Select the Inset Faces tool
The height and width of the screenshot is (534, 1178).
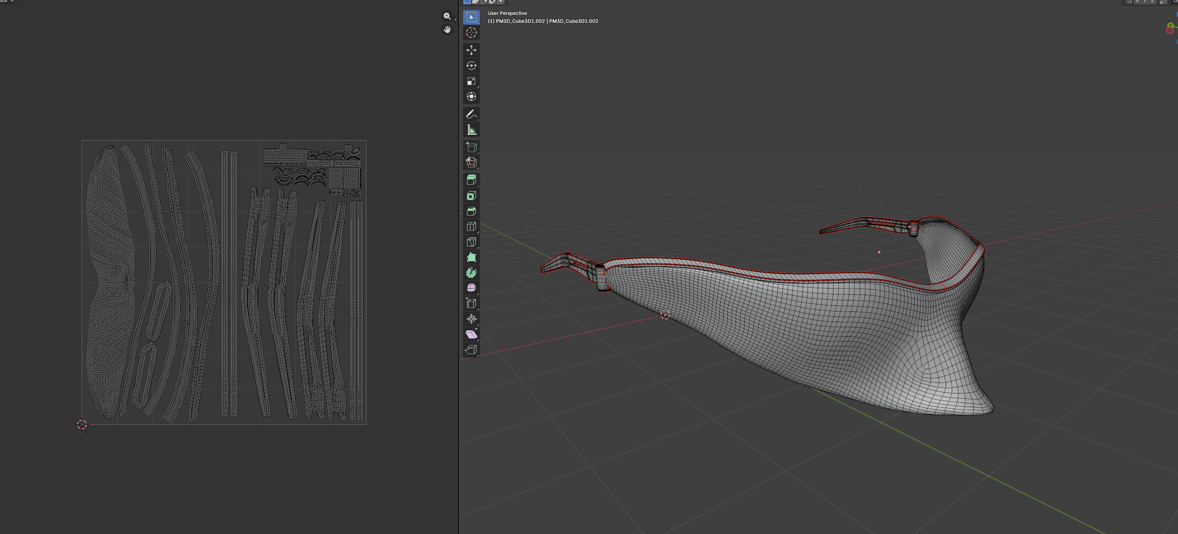click(x=471, y=195)
